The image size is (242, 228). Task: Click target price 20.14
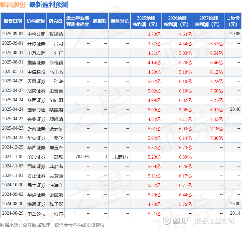235,213
